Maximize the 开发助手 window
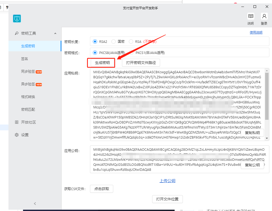Viewport: 272px width, 211px height. coord(255,7)
